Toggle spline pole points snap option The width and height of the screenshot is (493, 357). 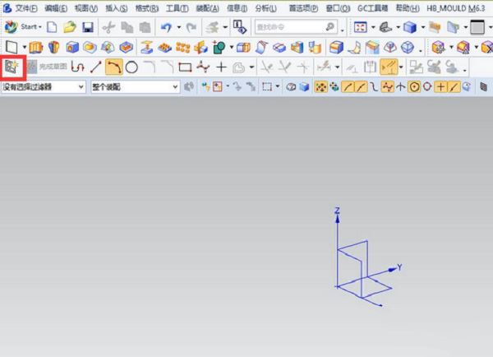coord(387,86)
